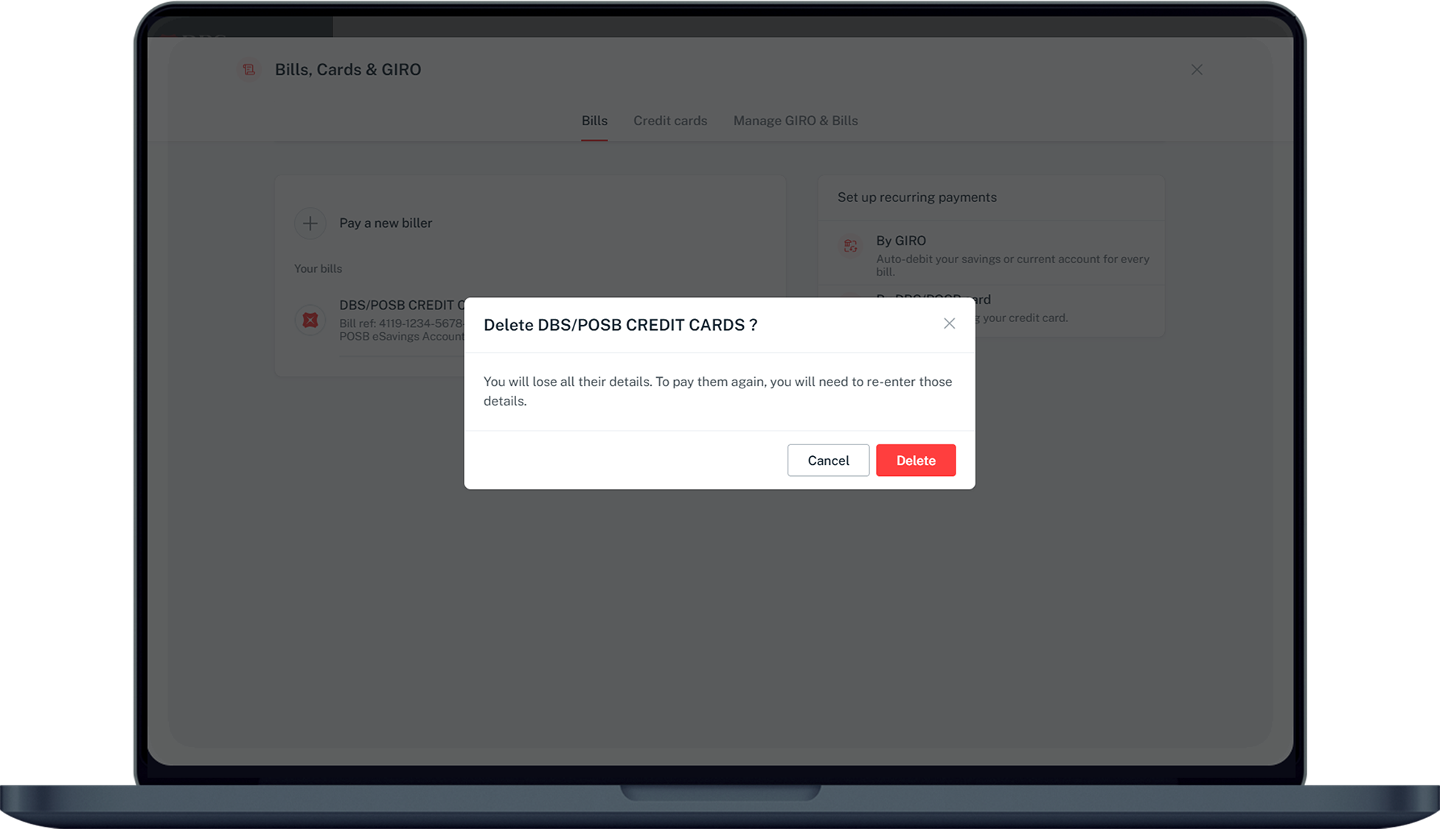The height and width of the screenshot is (829, 1440).
Task: Click the By GIRO recurring payment icon
Action: [850, 246]
